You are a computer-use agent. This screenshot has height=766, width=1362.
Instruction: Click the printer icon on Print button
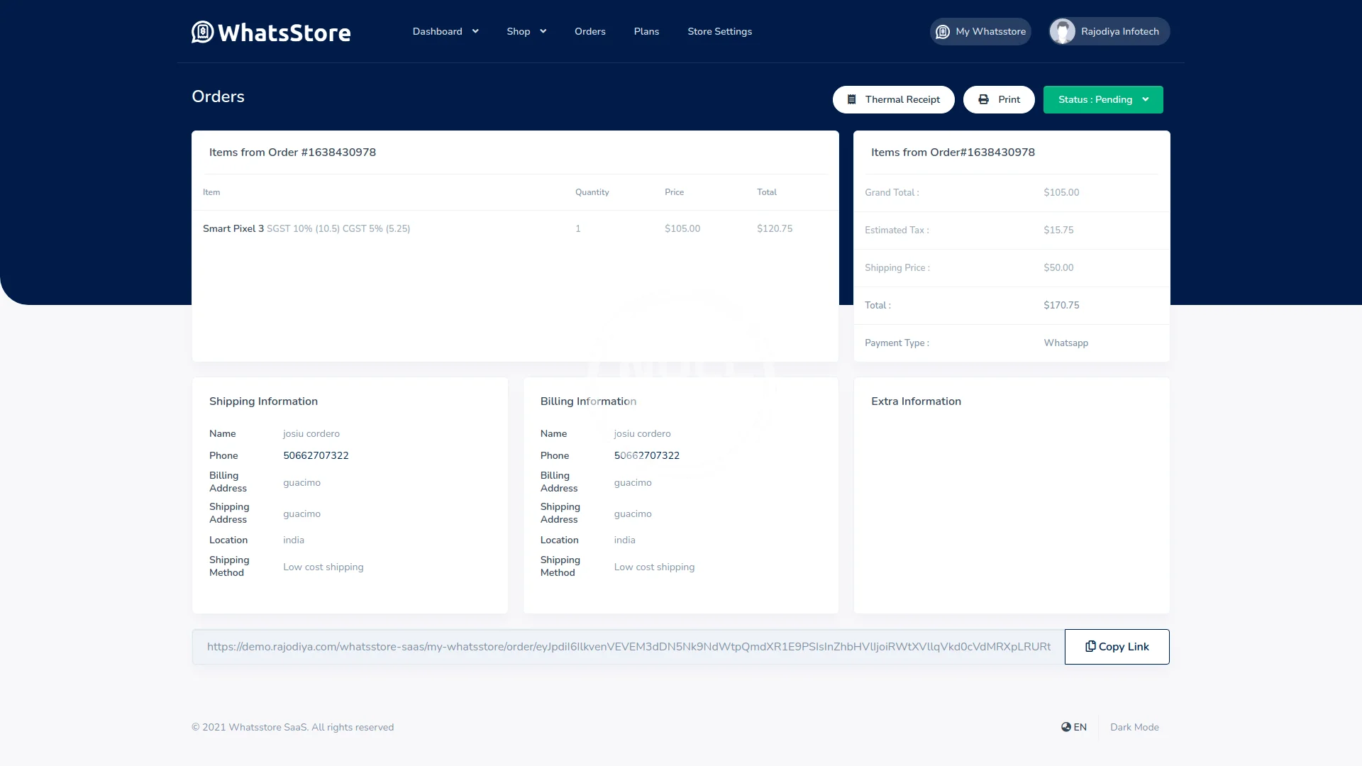point(983,100)
